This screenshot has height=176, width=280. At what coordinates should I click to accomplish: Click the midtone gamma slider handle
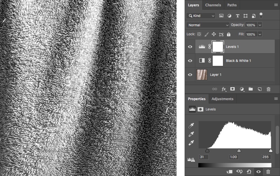pos(239,151)
